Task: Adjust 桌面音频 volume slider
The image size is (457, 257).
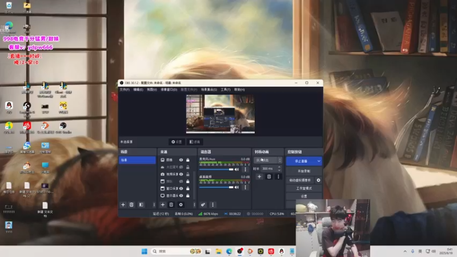Action: point(217,187)
